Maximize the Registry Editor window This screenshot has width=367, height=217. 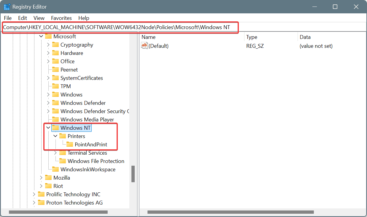(x=335, y=7)
